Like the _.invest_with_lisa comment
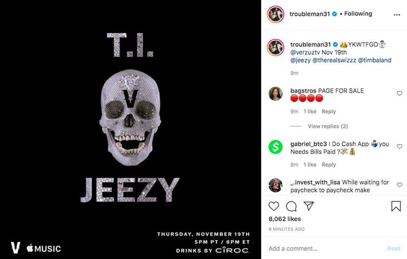Image resolution: width=407 pixels, height=259 pixels. (399, 185)
